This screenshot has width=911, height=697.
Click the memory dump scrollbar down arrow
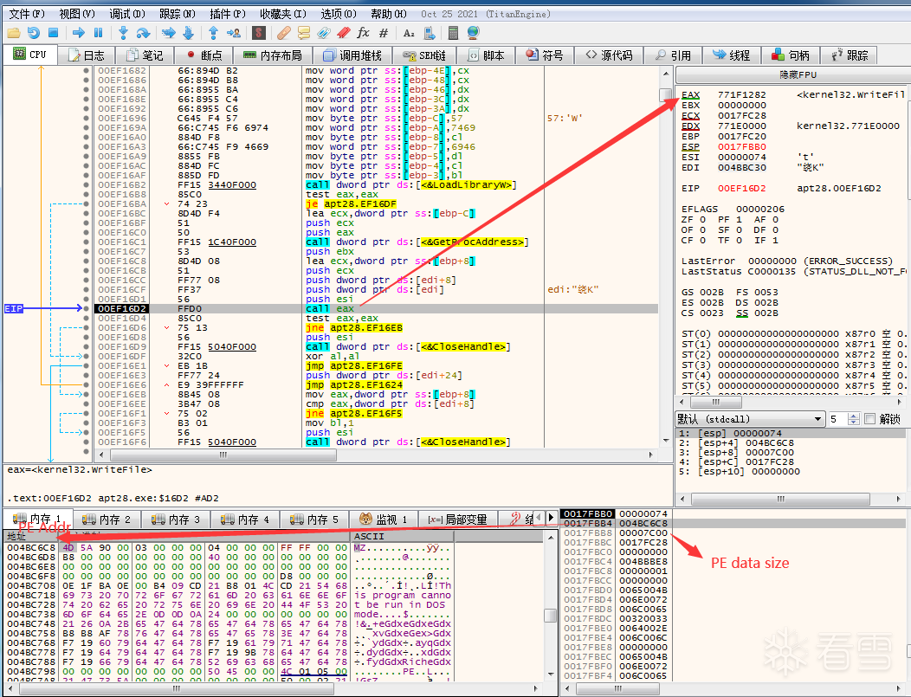click(551, 674)
